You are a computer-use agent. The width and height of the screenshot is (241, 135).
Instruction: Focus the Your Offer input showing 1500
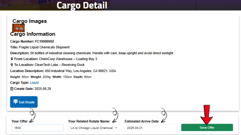37,128
